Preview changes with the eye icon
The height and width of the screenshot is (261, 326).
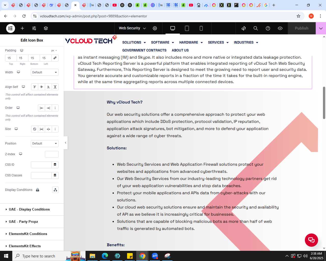click(x=280, y=28)
